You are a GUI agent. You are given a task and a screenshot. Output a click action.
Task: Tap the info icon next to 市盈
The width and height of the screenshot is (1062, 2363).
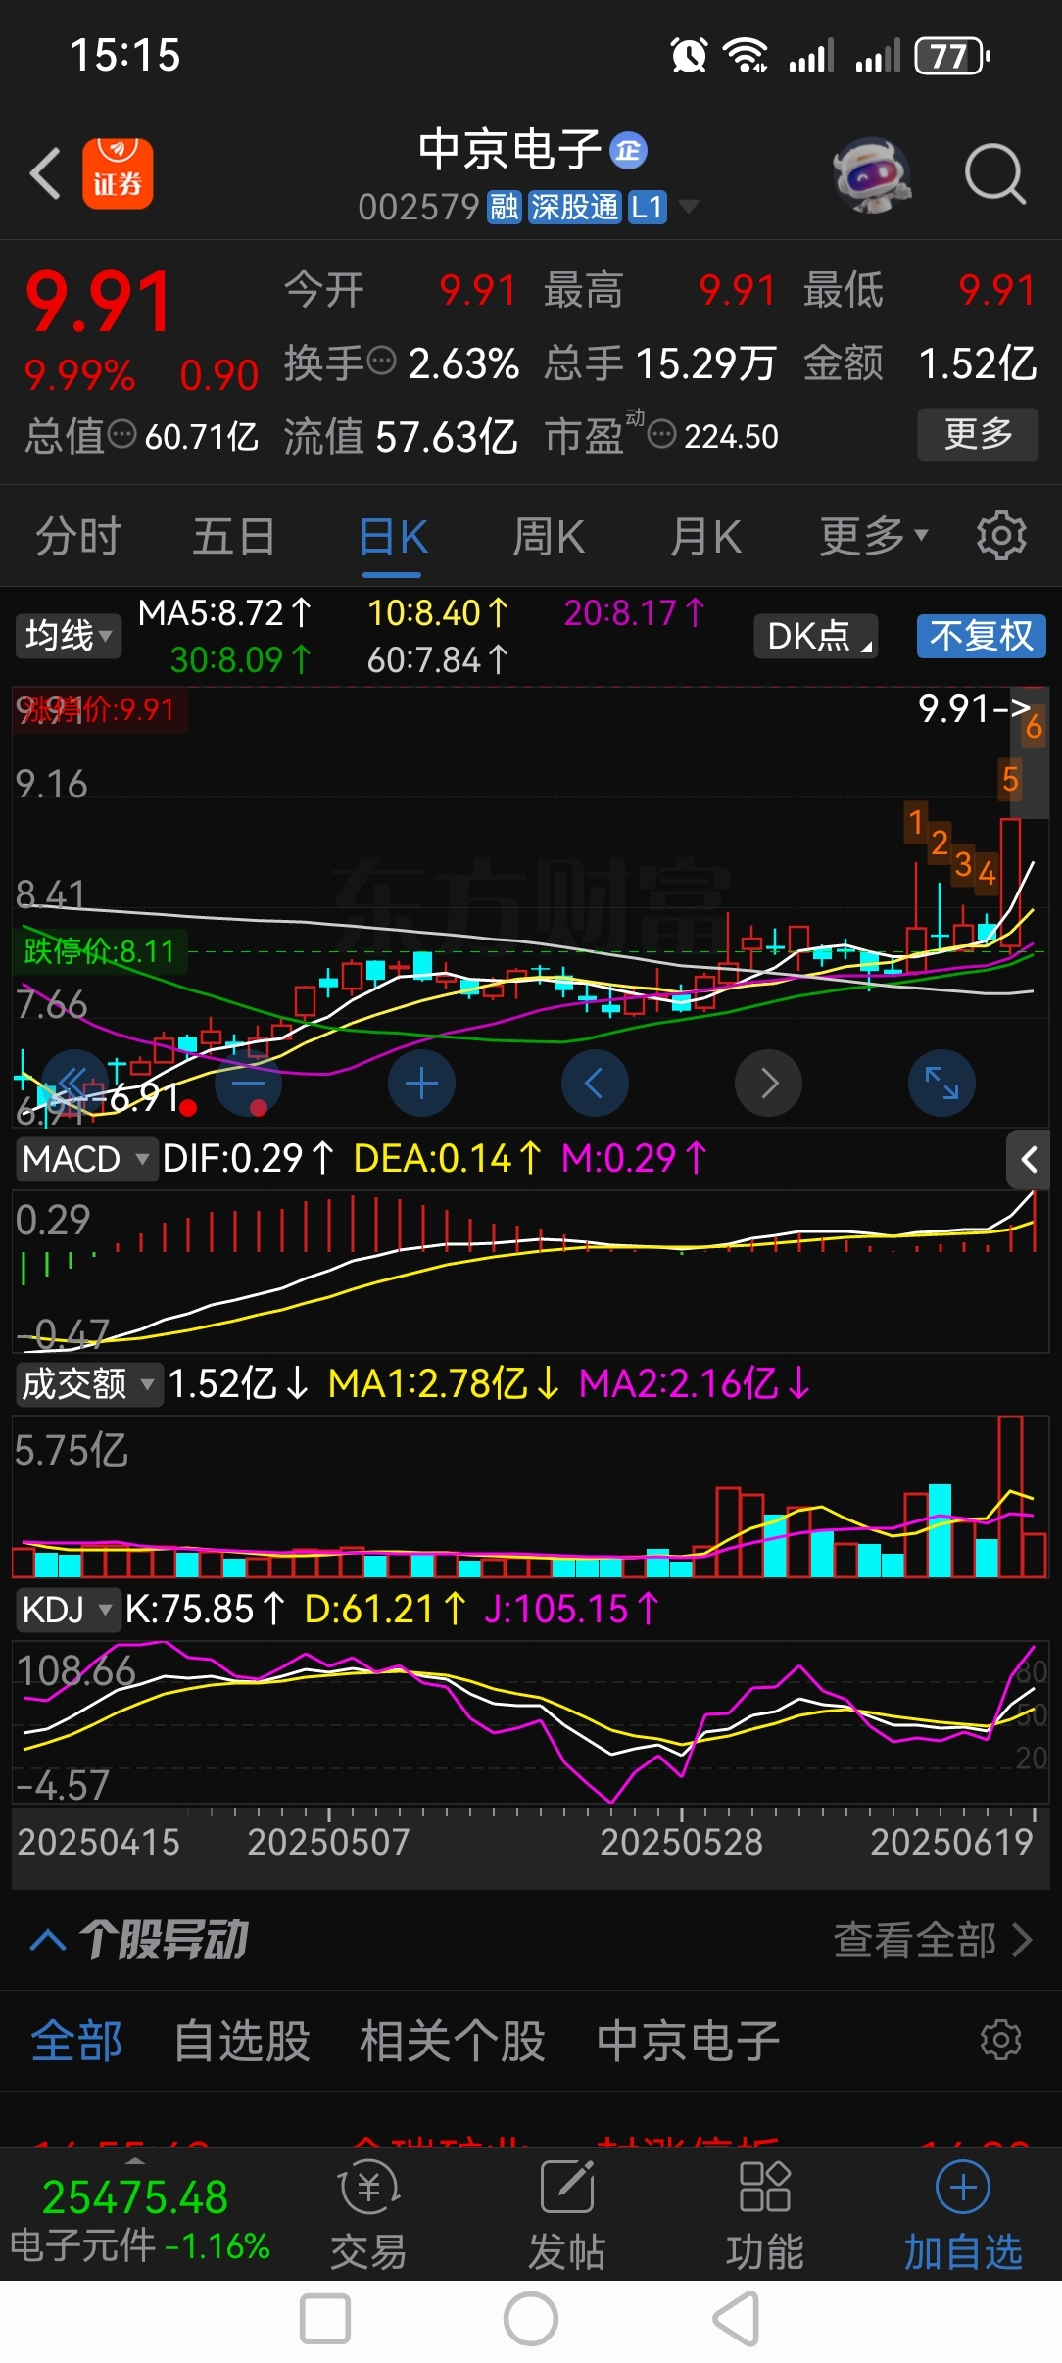662,434
